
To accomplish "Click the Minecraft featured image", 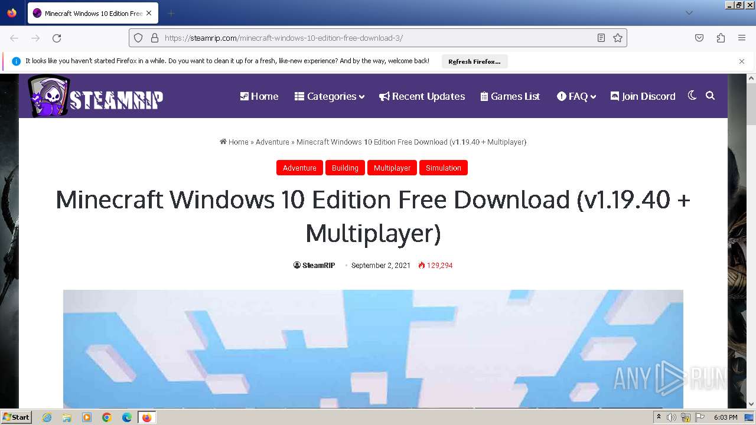I will (373, 348).
